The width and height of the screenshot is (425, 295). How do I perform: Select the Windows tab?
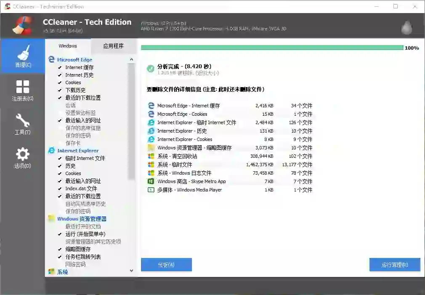coord(68,46)
